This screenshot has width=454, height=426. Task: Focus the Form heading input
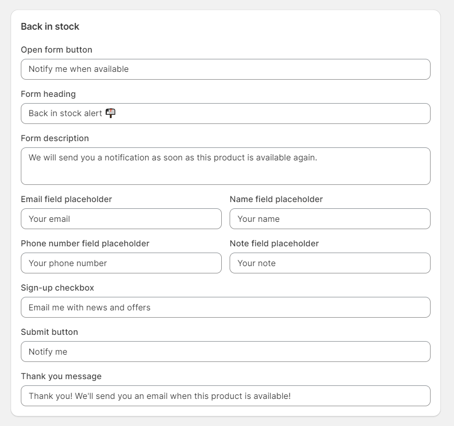225,114
